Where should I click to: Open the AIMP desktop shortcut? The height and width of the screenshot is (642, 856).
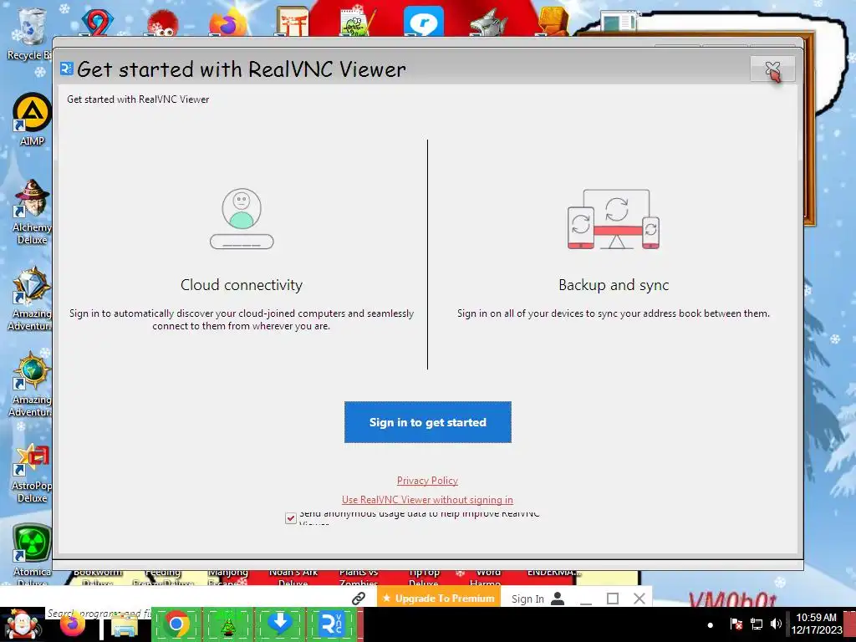32,119
